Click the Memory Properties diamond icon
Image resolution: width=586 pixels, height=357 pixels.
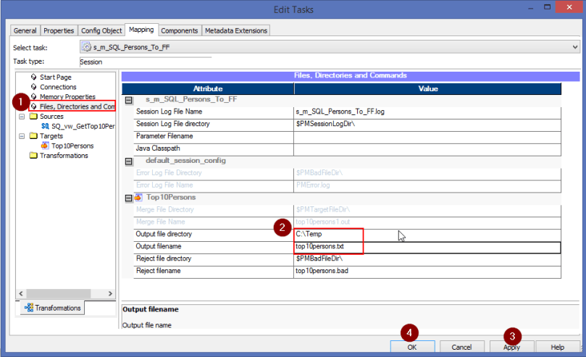(33, 97)
